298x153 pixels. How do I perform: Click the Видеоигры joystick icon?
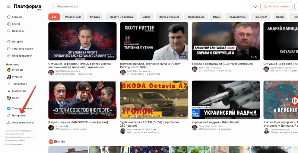[9, 91]
